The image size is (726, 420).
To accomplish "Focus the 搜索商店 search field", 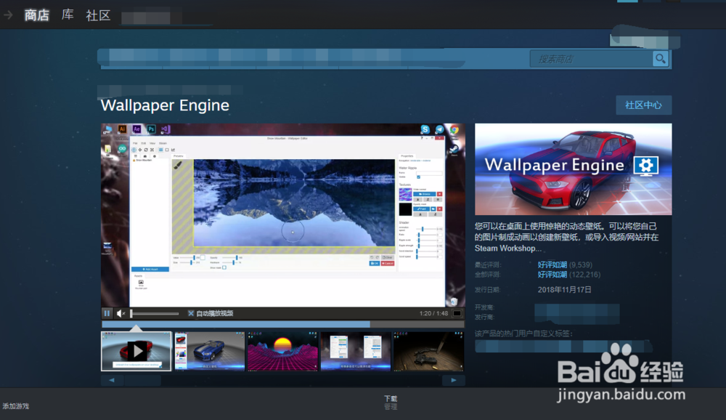I will coord(591,59).
